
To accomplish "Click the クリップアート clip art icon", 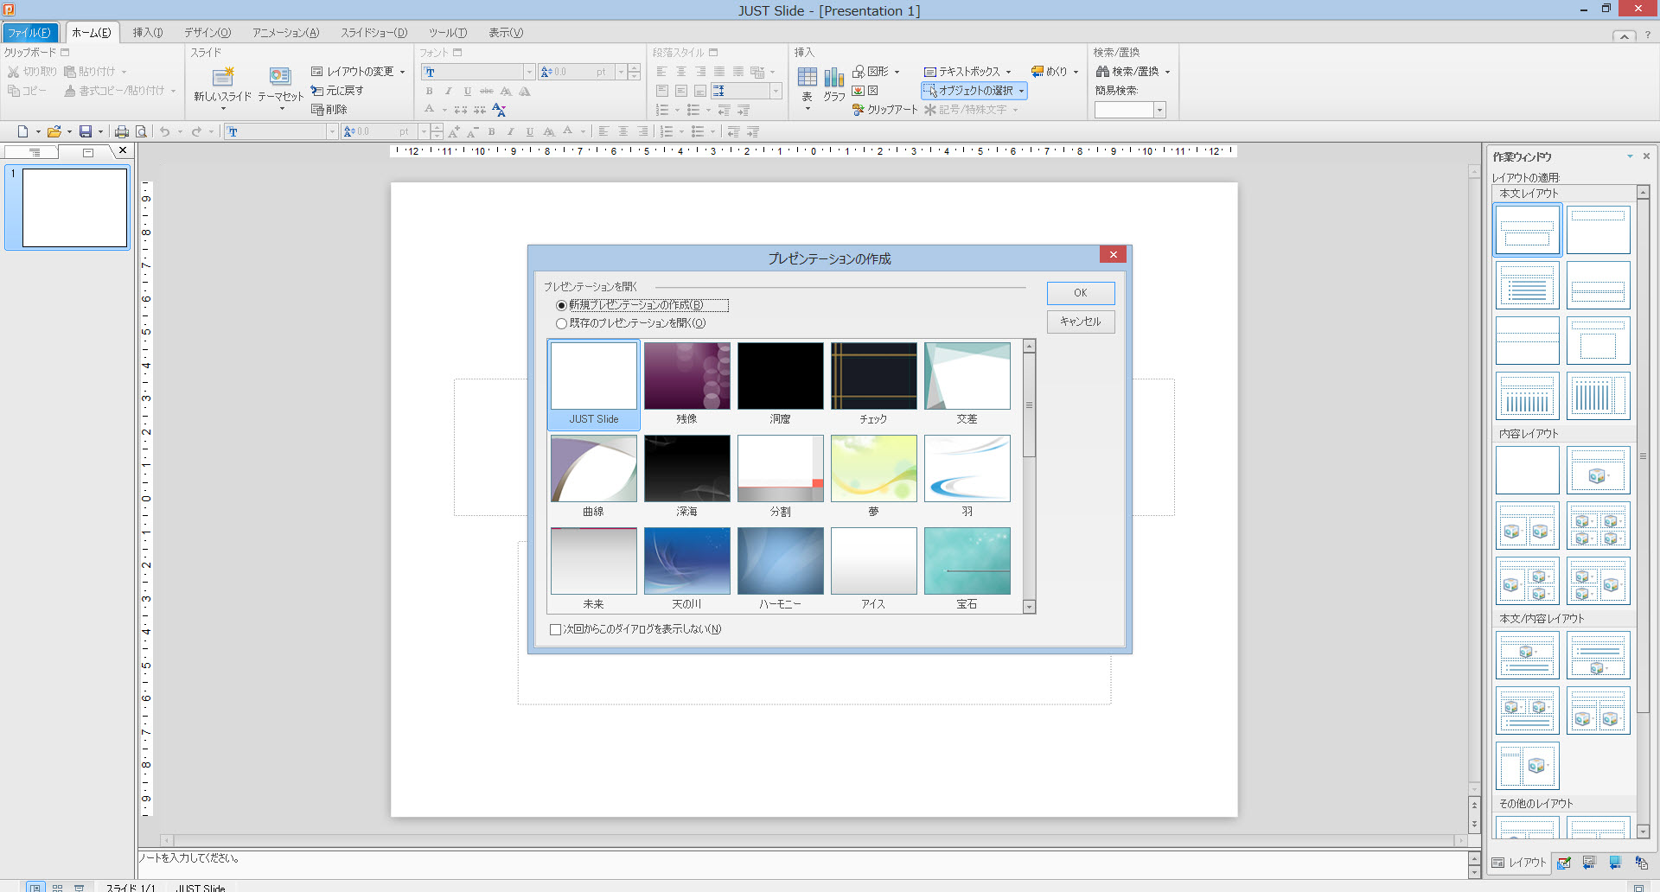I will [x=859, y=110].
